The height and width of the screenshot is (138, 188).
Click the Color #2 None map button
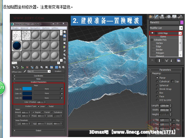pos(47,93)
